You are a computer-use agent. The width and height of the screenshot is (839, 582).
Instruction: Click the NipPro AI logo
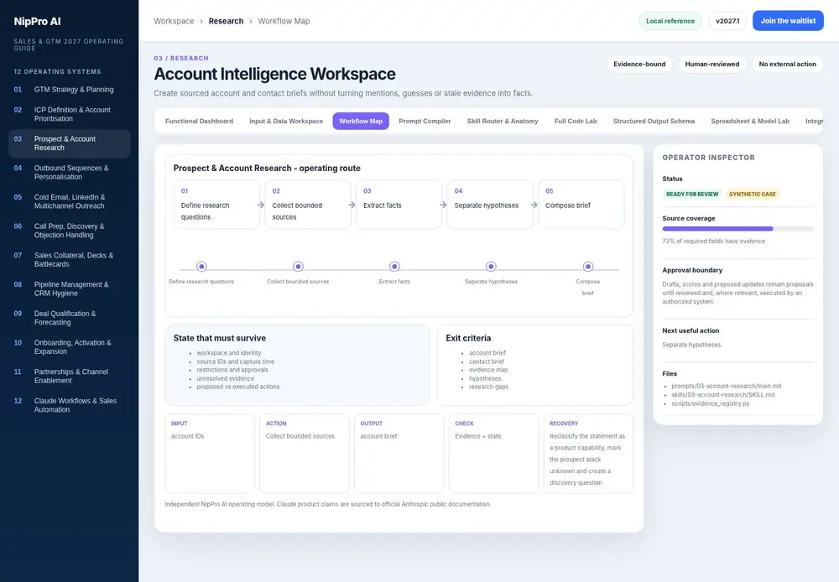point(37,22)
